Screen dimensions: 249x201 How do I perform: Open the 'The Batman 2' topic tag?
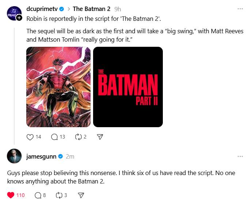(x=92, y=9)
